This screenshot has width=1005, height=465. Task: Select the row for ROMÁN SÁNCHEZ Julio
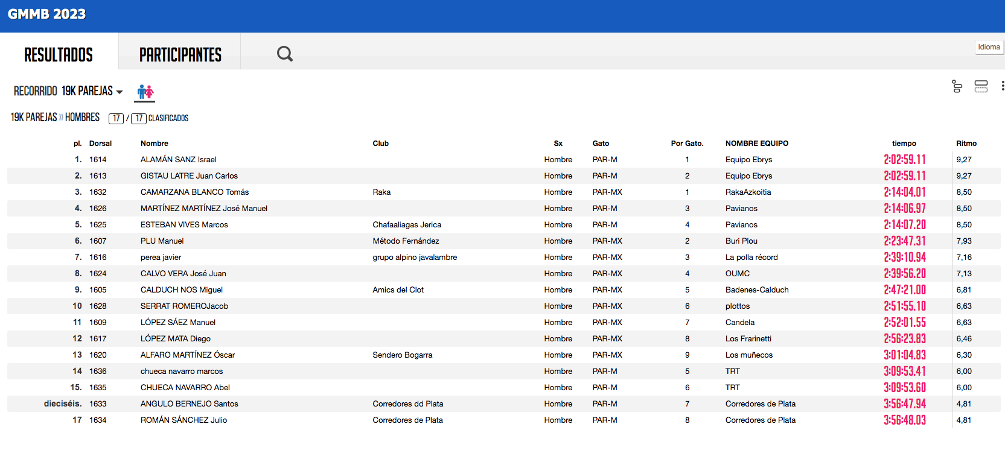[183, 420]
